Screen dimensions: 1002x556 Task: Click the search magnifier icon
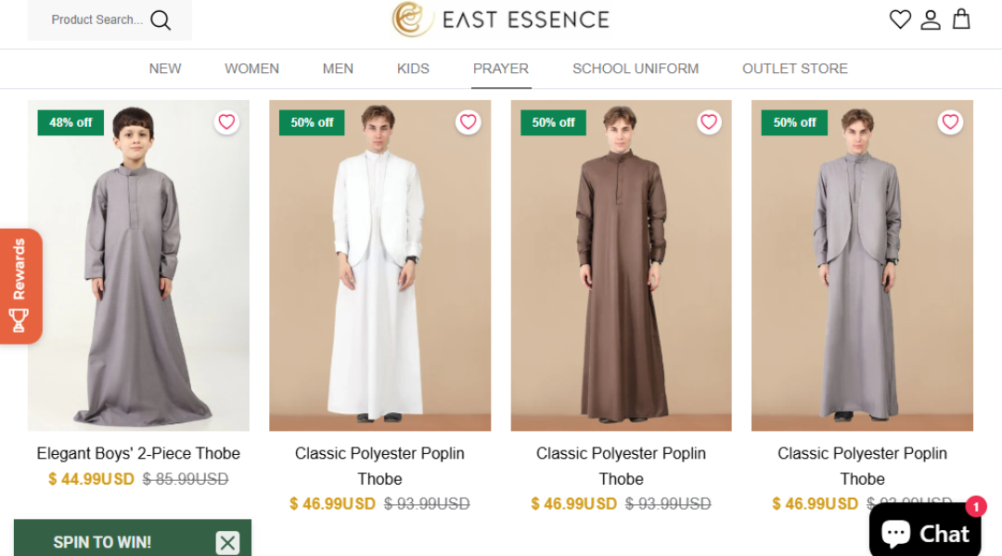click(x=161, y=20)
